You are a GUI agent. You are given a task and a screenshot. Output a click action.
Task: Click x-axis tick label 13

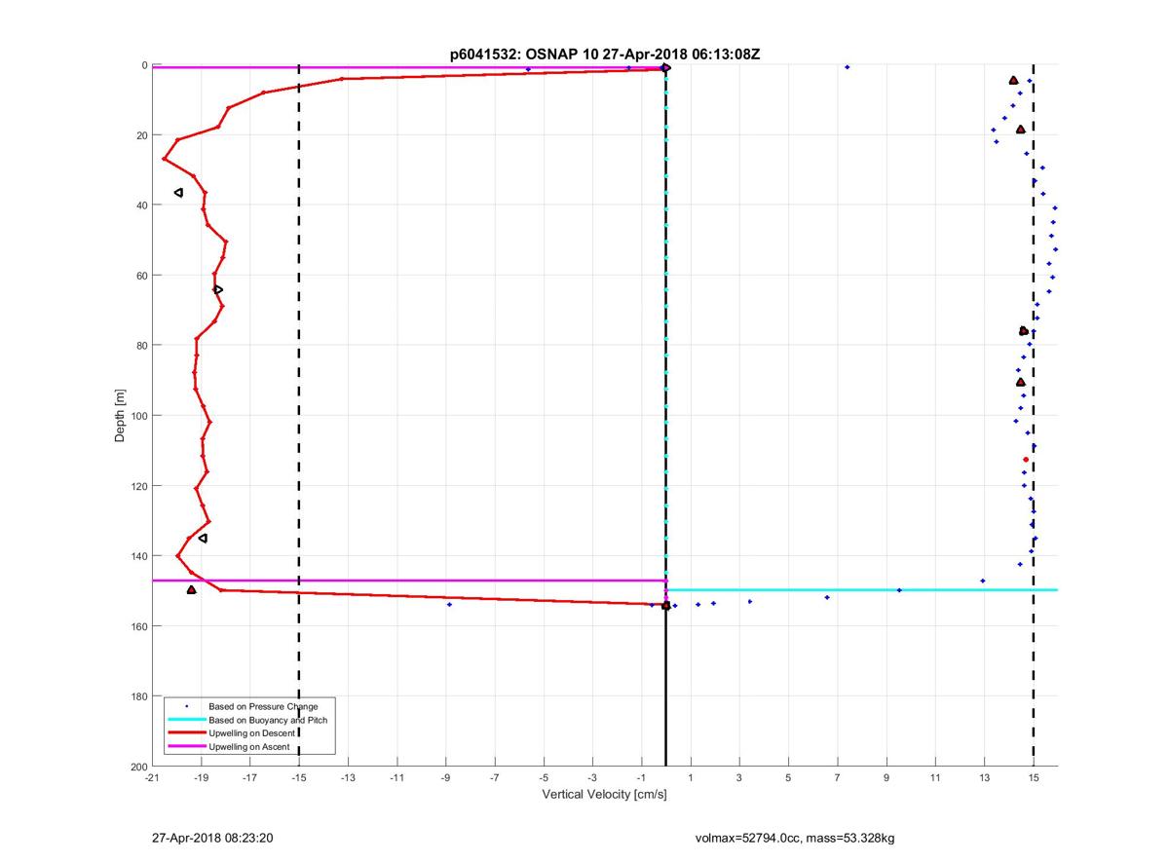click(x=985, y=778)
